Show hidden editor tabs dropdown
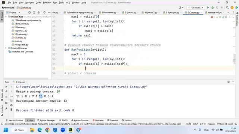The height and width of the screenshot is (134, 239). click(x=228, y=12)
